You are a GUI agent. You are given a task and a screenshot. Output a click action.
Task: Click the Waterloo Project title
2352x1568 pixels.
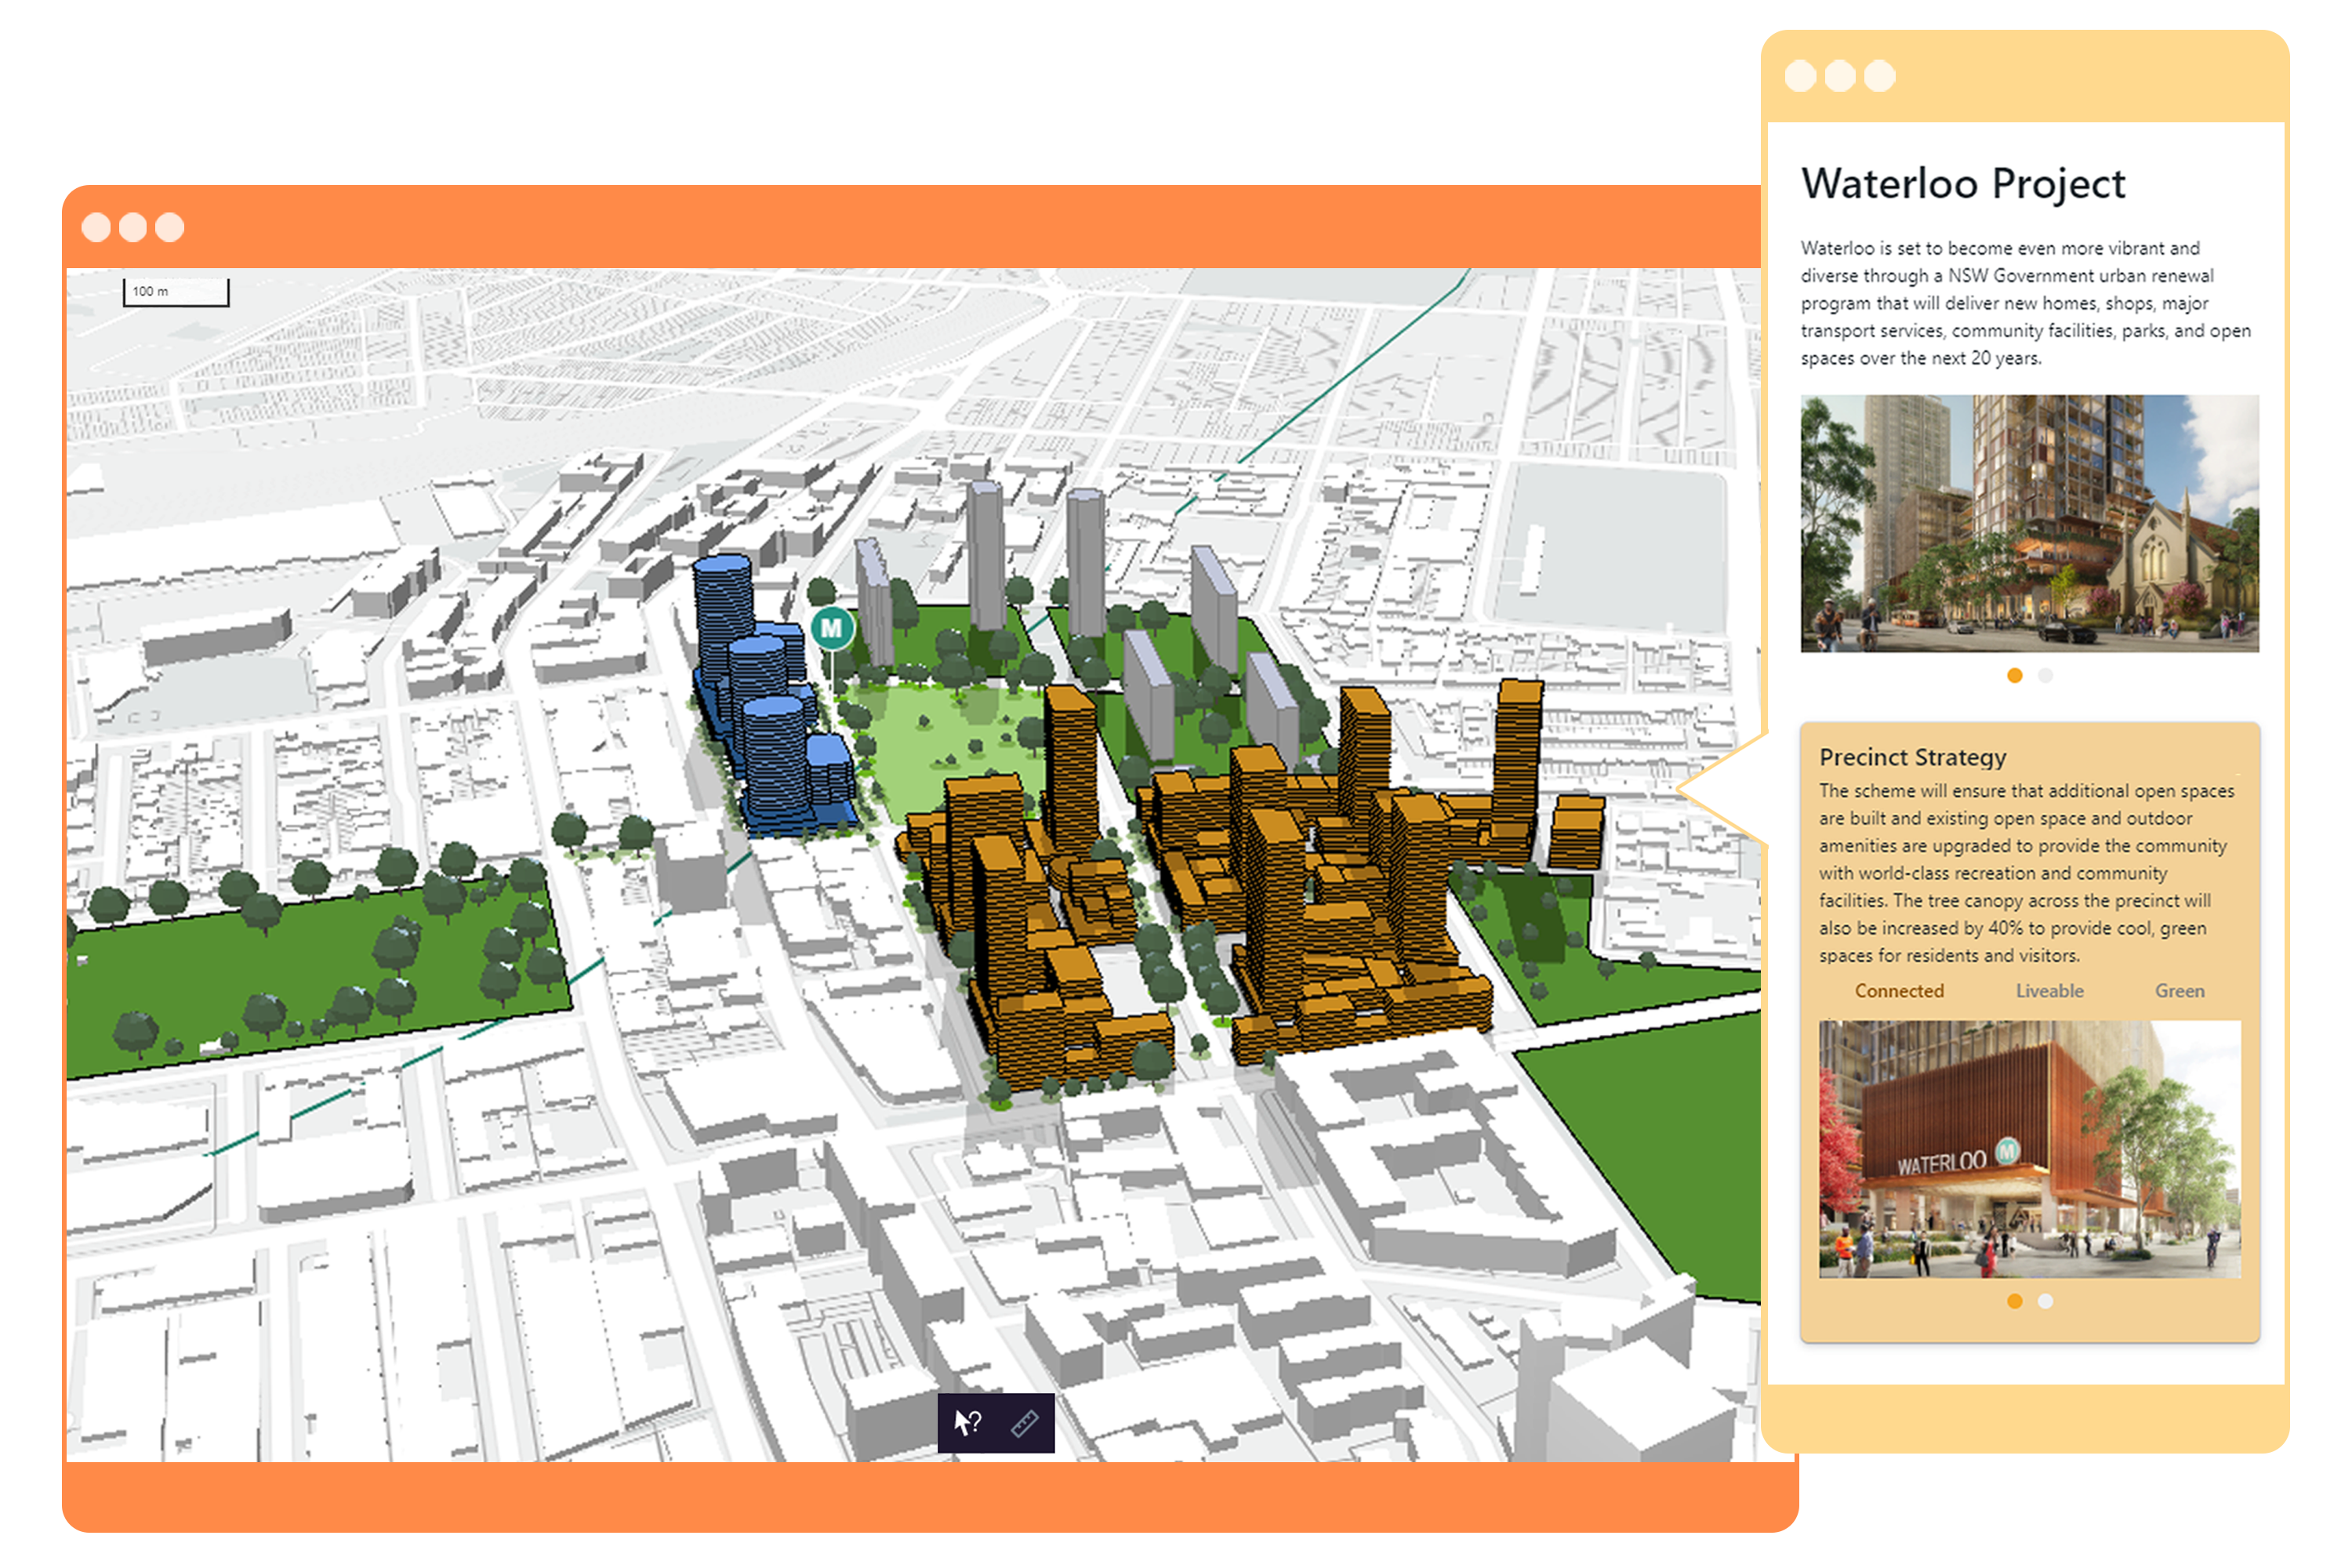pos(1962,184)
